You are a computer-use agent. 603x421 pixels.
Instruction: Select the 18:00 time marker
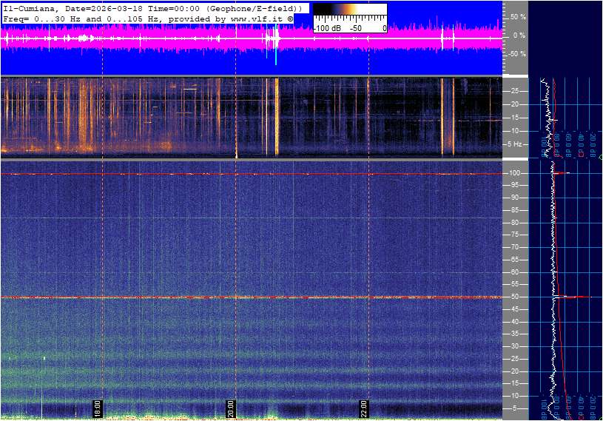point(97,408)
